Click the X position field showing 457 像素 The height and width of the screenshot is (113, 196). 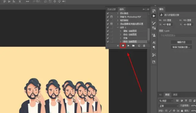coord(167,25)
